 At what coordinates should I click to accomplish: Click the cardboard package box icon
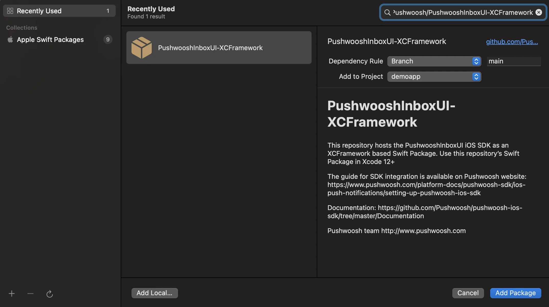click(x=141, y=48)
